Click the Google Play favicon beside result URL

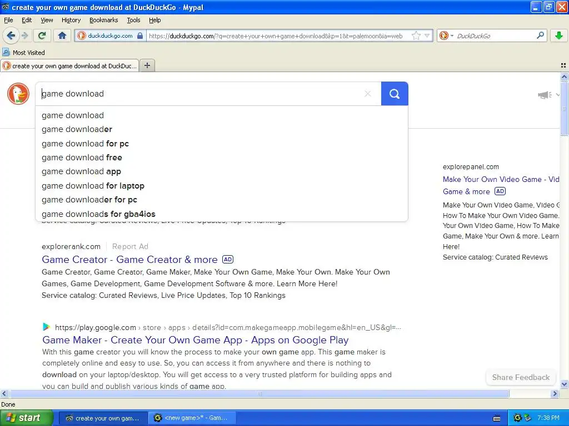(x=46, y=327)
